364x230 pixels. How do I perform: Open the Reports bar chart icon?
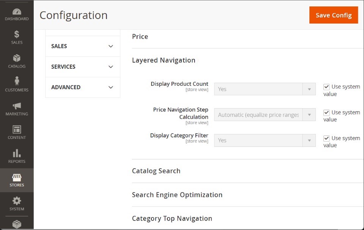click(x=17, y=153)
